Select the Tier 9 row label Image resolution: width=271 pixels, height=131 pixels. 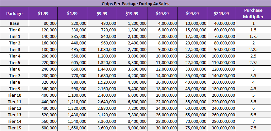[14, 89]
